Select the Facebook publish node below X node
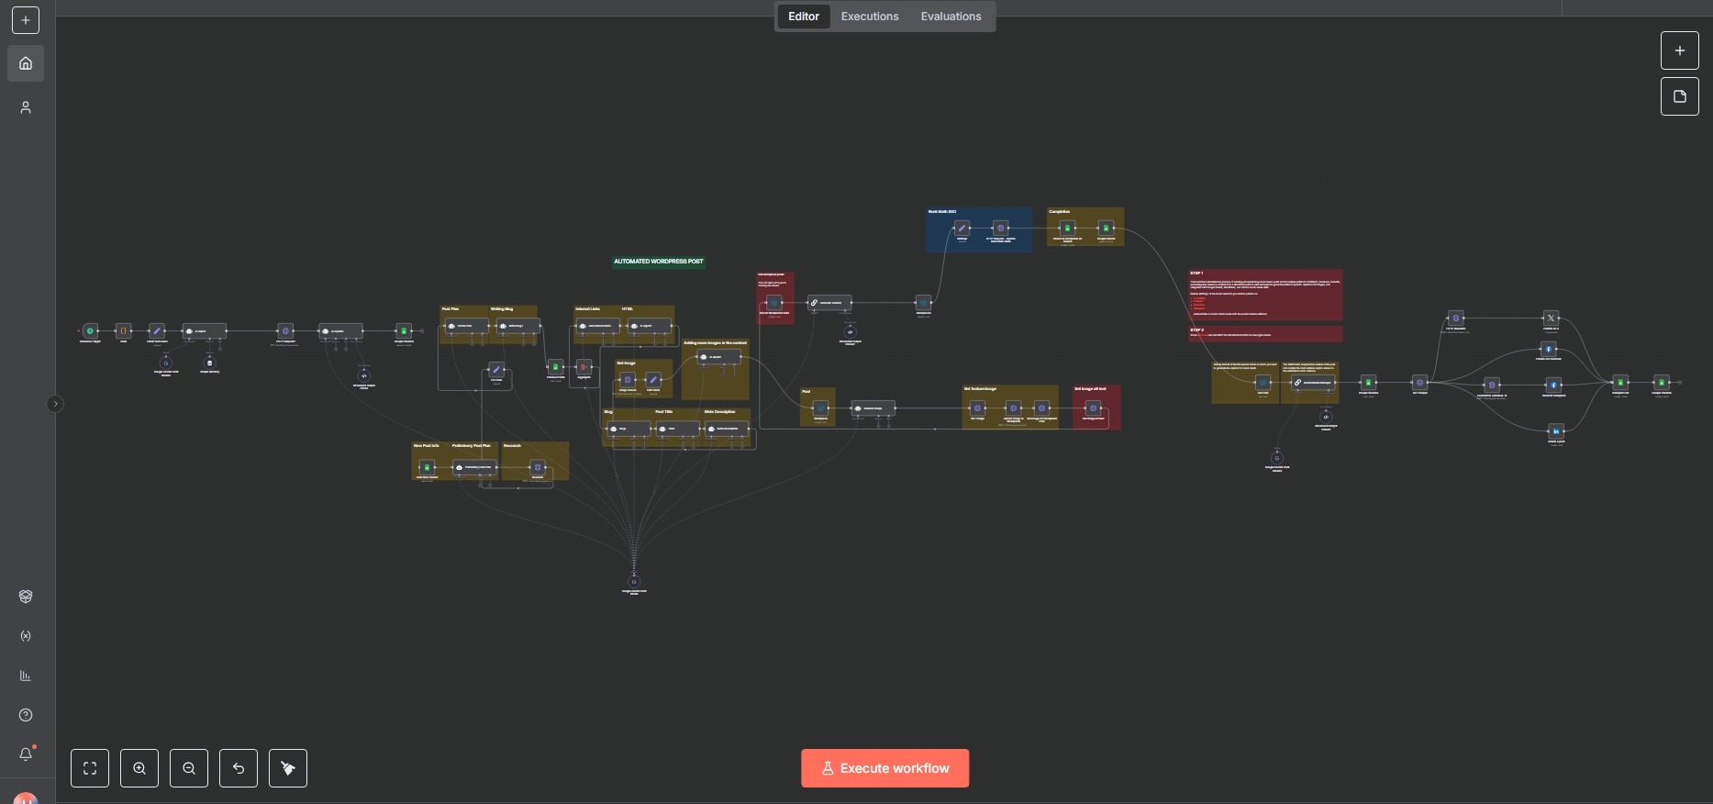 tap(1549, 349)
